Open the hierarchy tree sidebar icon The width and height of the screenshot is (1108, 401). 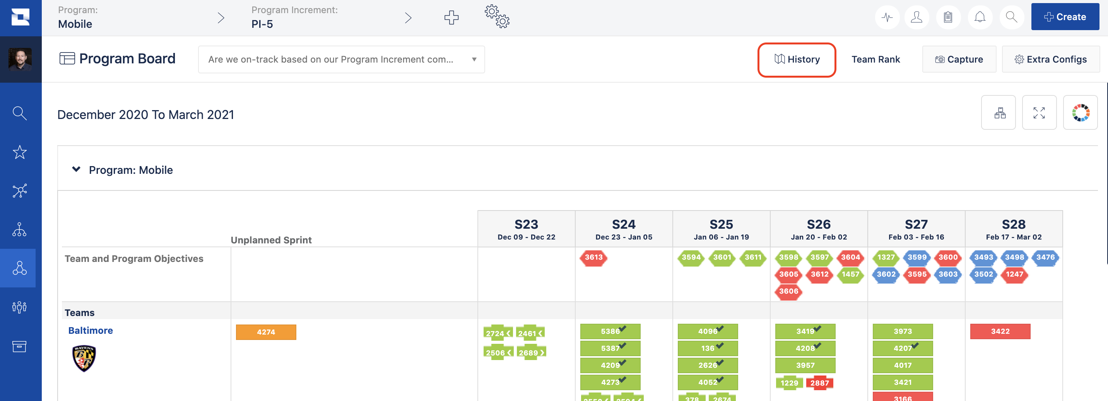[x=20, y=229]
